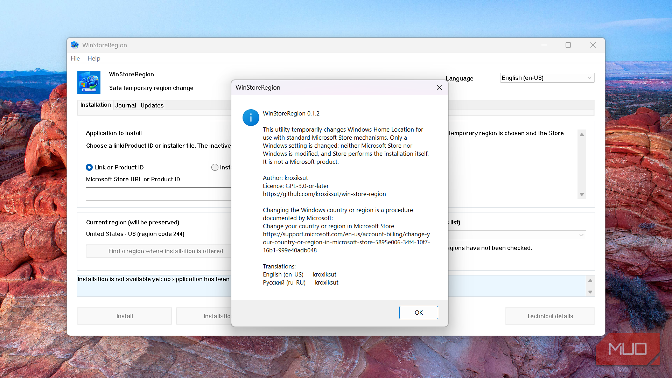Click the support.microsoft.com URL text
Screen dimensions: 672x378
click(346, 242)
